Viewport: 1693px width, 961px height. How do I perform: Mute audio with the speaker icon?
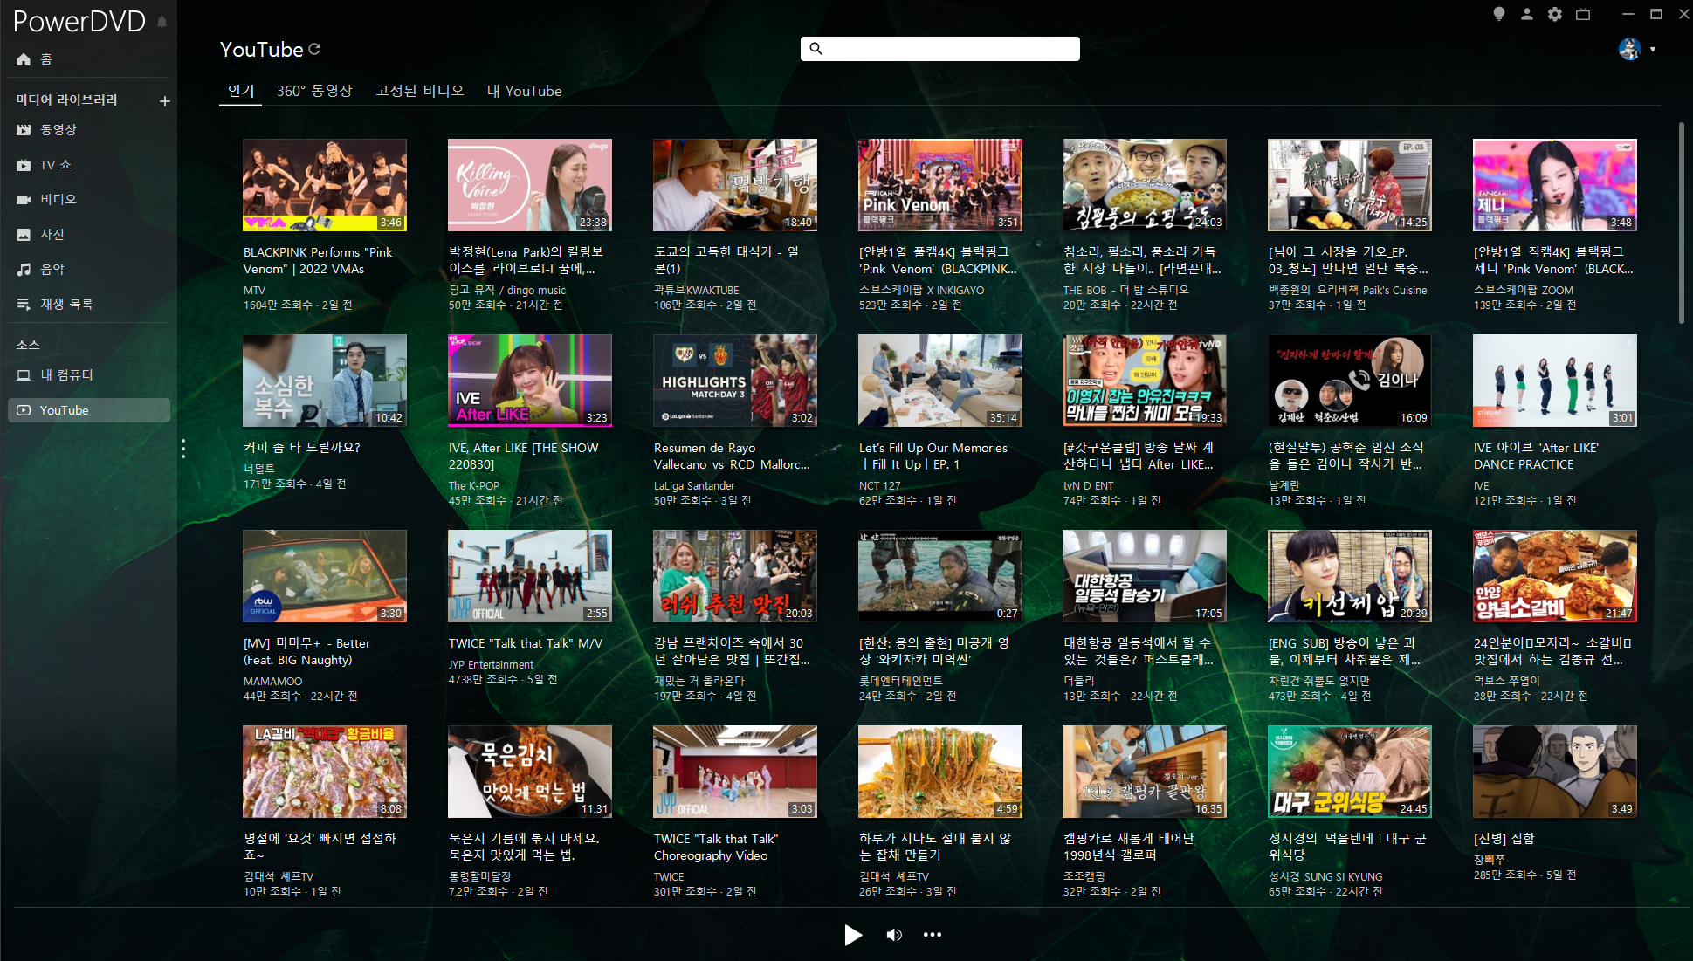click(x=894, y=935)
